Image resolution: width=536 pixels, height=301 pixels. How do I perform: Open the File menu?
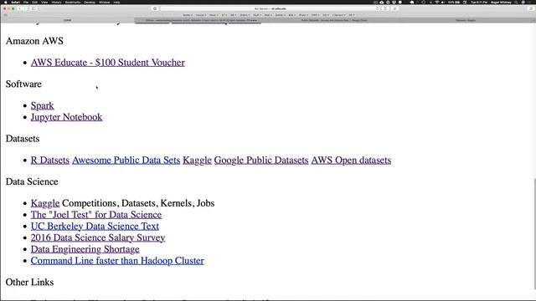[26, 3]
